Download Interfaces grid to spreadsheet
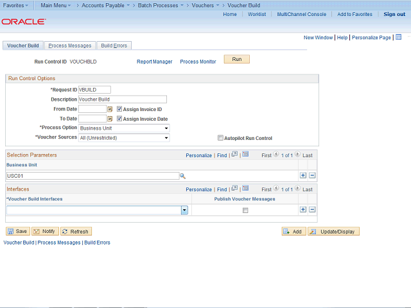 point(245,188)
